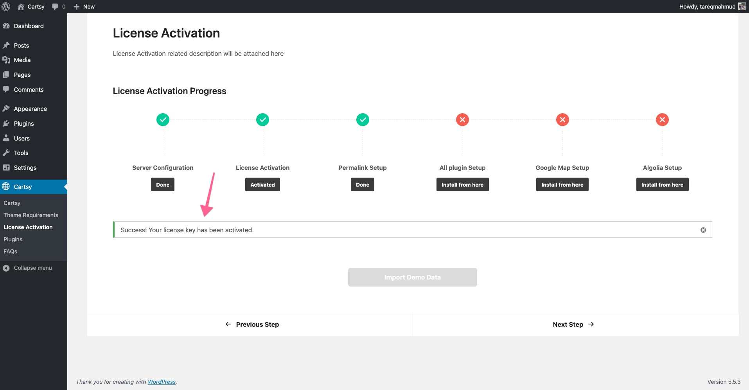Select Plugins under Cartsy submenu
Image resolution: width=749 pixels, height=390 pixels.
(13, 239)
